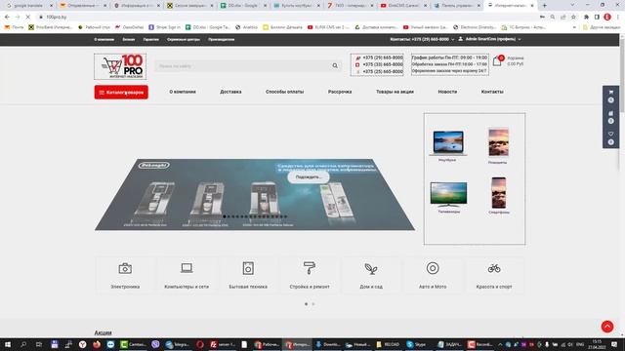This screenshot has height=351, width=625.
Task: Switch to the google translate browser tab
Action: point(28,6)
